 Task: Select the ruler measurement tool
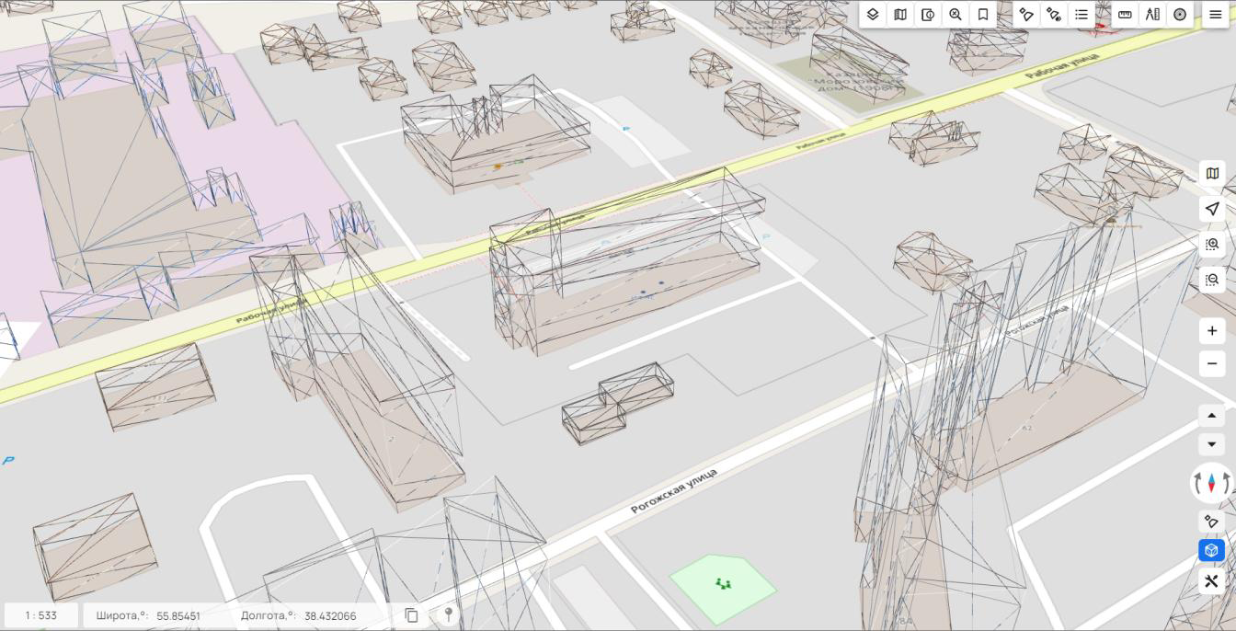point(1125,15)
